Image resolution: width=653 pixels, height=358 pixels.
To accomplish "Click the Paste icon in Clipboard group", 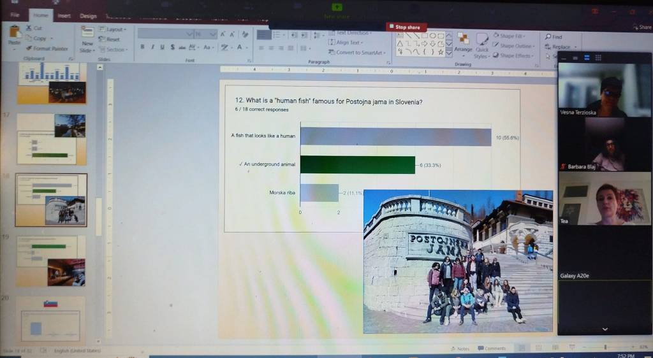I will pyautogui.click(x=14, y=36).
